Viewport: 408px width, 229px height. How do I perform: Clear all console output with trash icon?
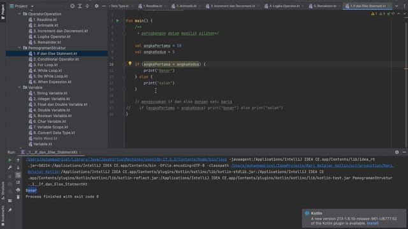pyautogui.click(x=18, y=197)
